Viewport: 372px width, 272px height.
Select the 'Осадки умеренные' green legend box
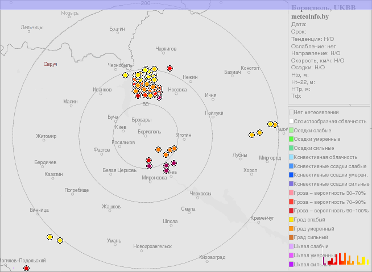tap(291, 139)
